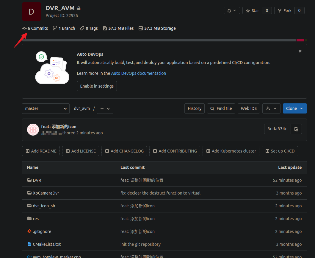Click the dvr_icon_sh folder icon
This screenshot has width=315, height=258.
29,206
